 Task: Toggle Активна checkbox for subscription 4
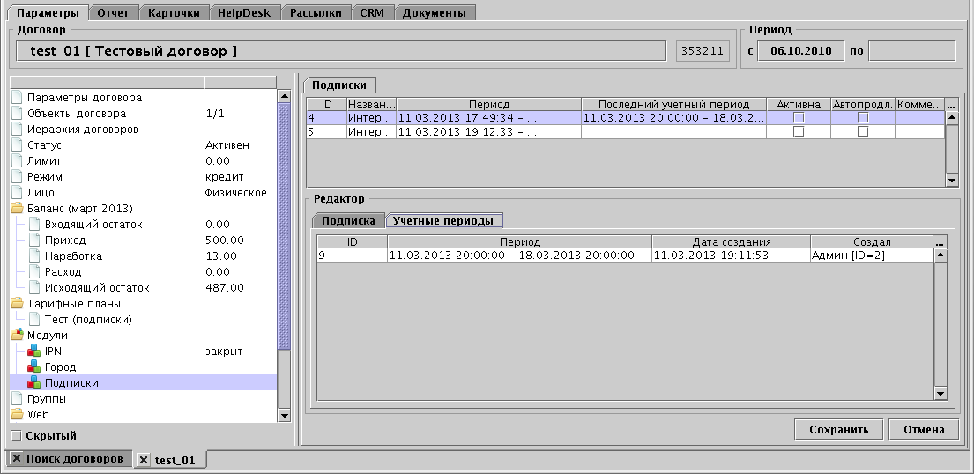(799, 117)
